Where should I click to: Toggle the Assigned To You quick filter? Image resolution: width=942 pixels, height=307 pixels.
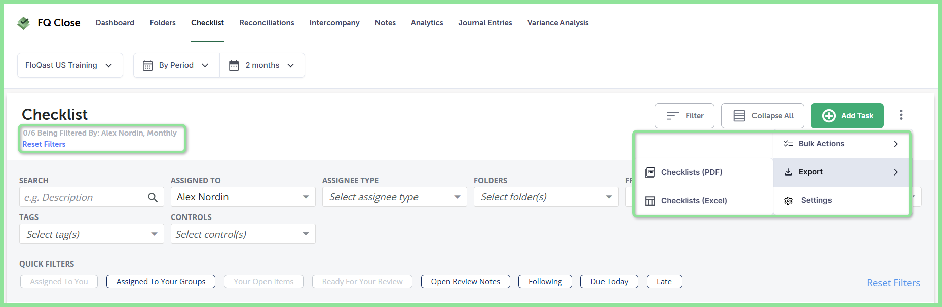[x=59, y=282]
